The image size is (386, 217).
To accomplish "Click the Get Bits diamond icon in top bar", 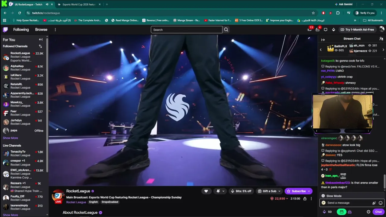I will (334, 30).
